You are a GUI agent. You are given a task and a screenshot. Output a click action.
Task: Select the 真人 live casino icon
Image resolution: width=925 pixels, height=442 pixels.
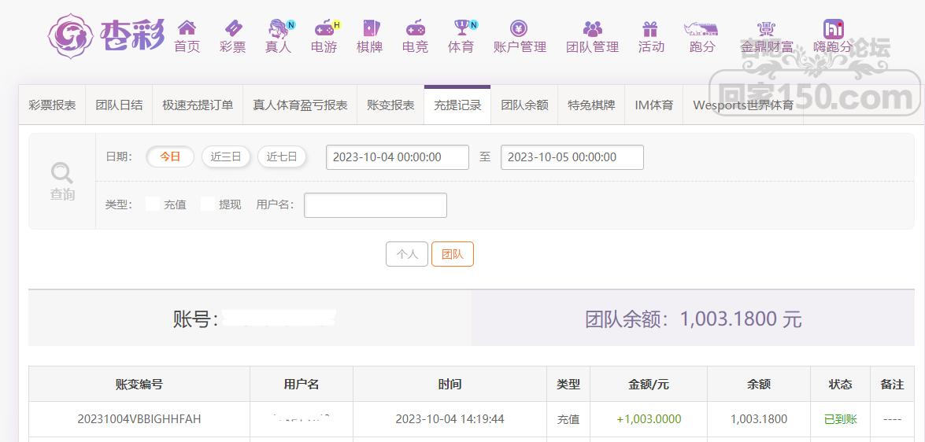(x=278, y=29)
